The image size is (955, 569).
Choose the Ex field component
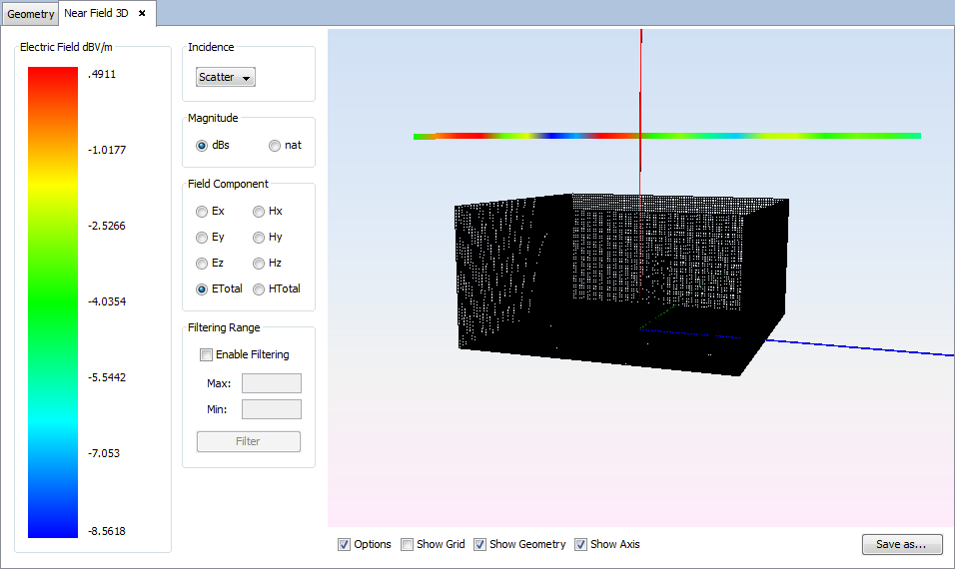pyautogui.click(x=203, y=212)
